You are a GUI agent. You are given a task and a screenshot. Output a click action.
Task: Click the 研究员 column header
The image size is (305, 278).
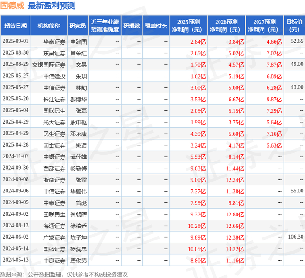[x=78, y=26]
